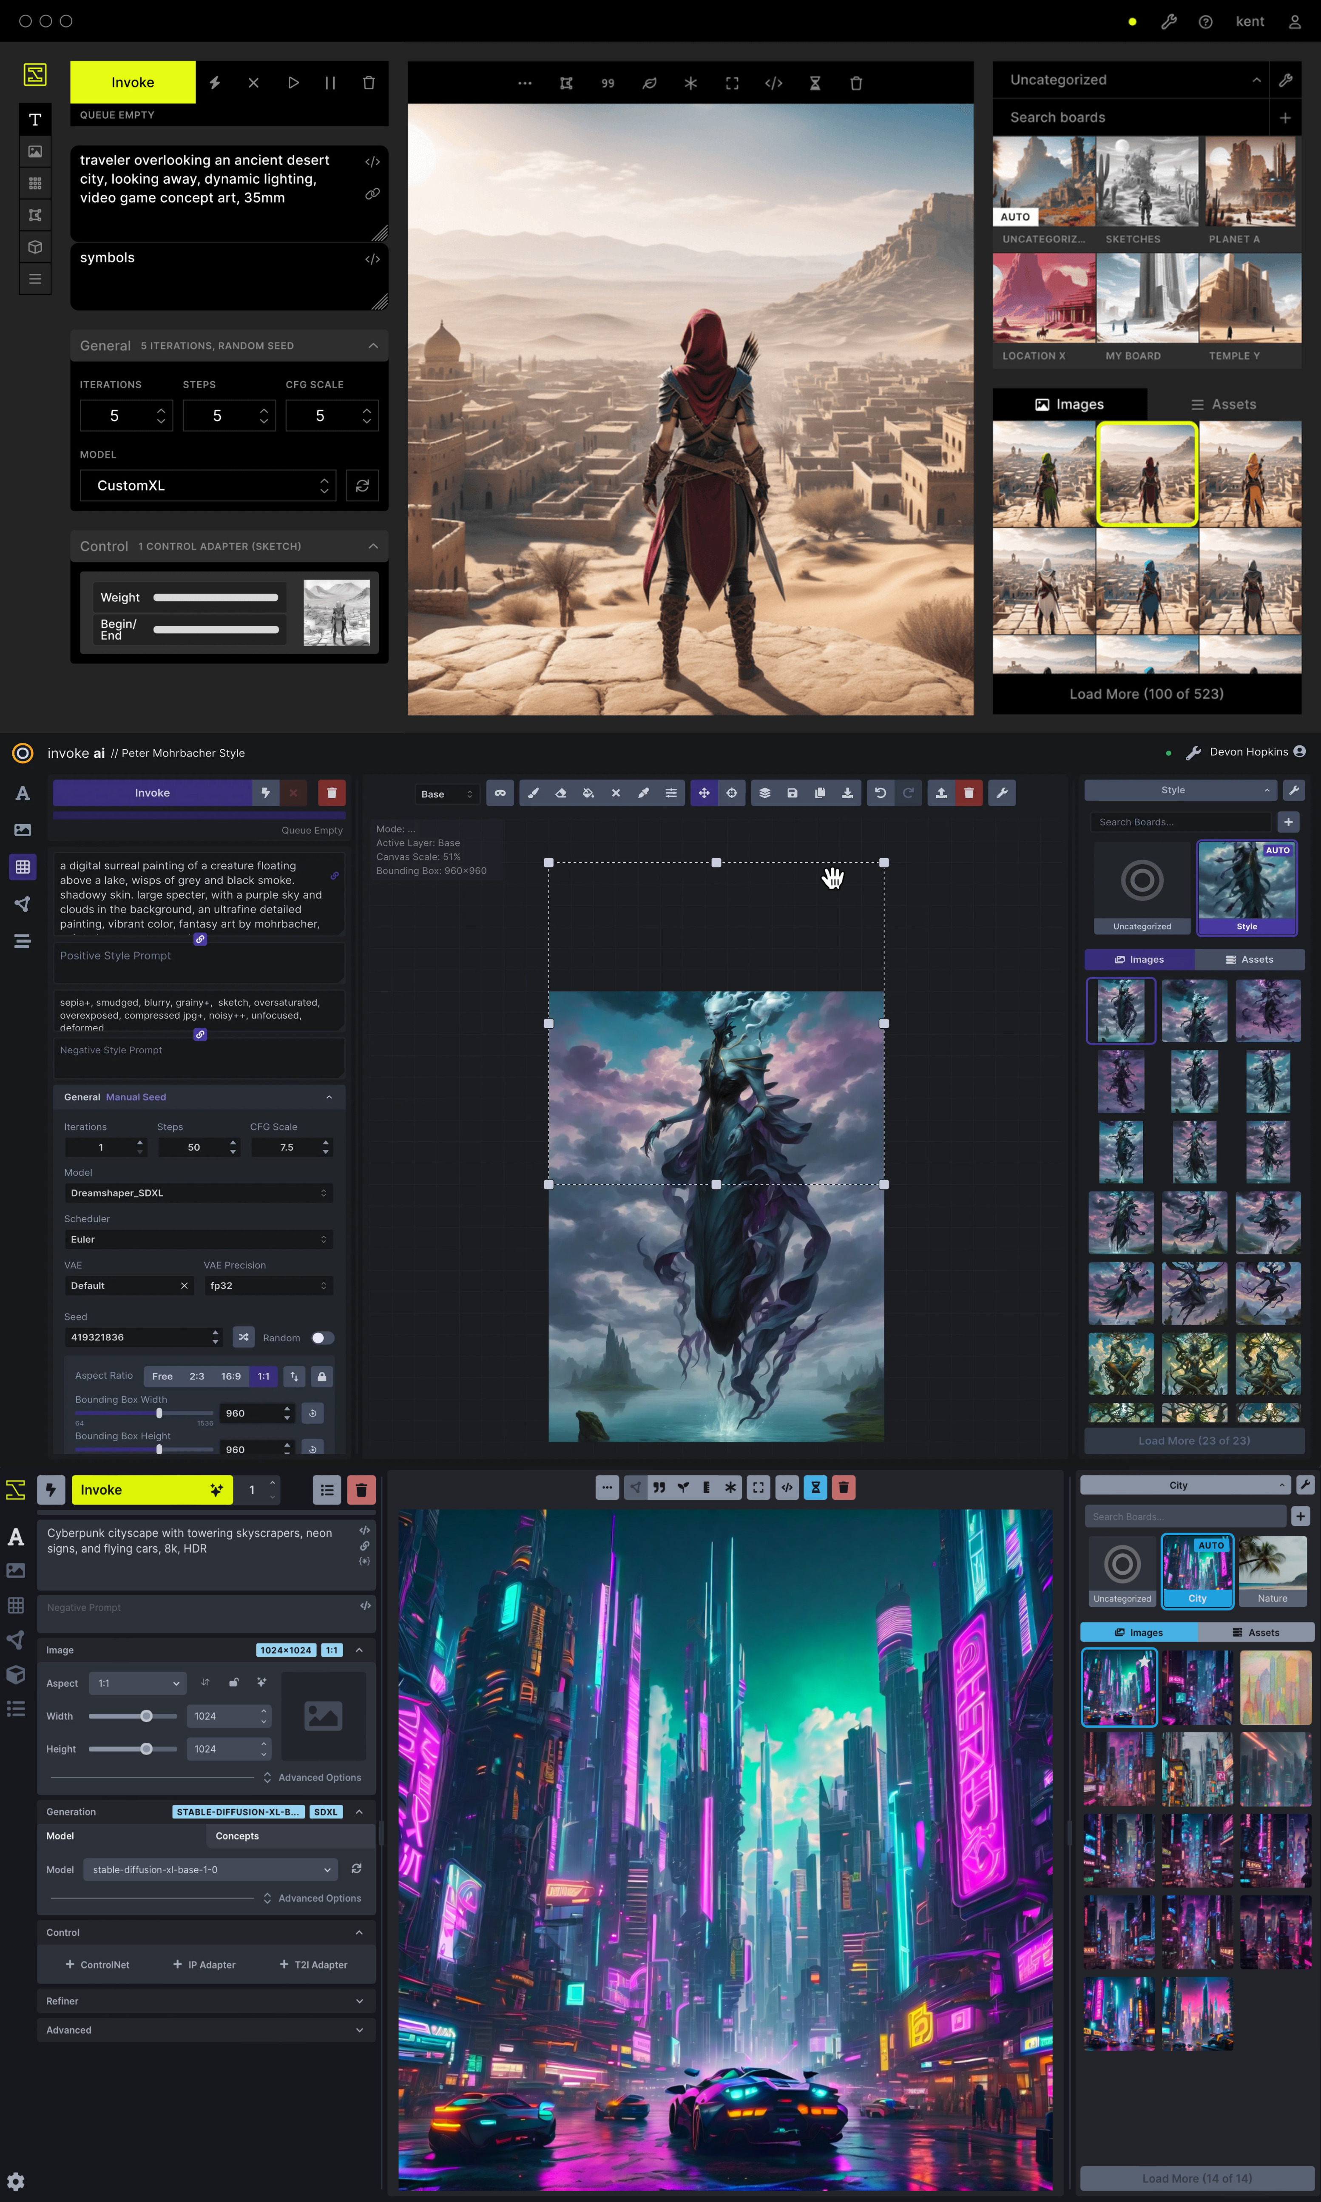Toggle the aspect lock icon beside bottom Aspect dropdown
This screenshot has height=2202, width=1321.
pyautogui.click(x=233, y=1682)
